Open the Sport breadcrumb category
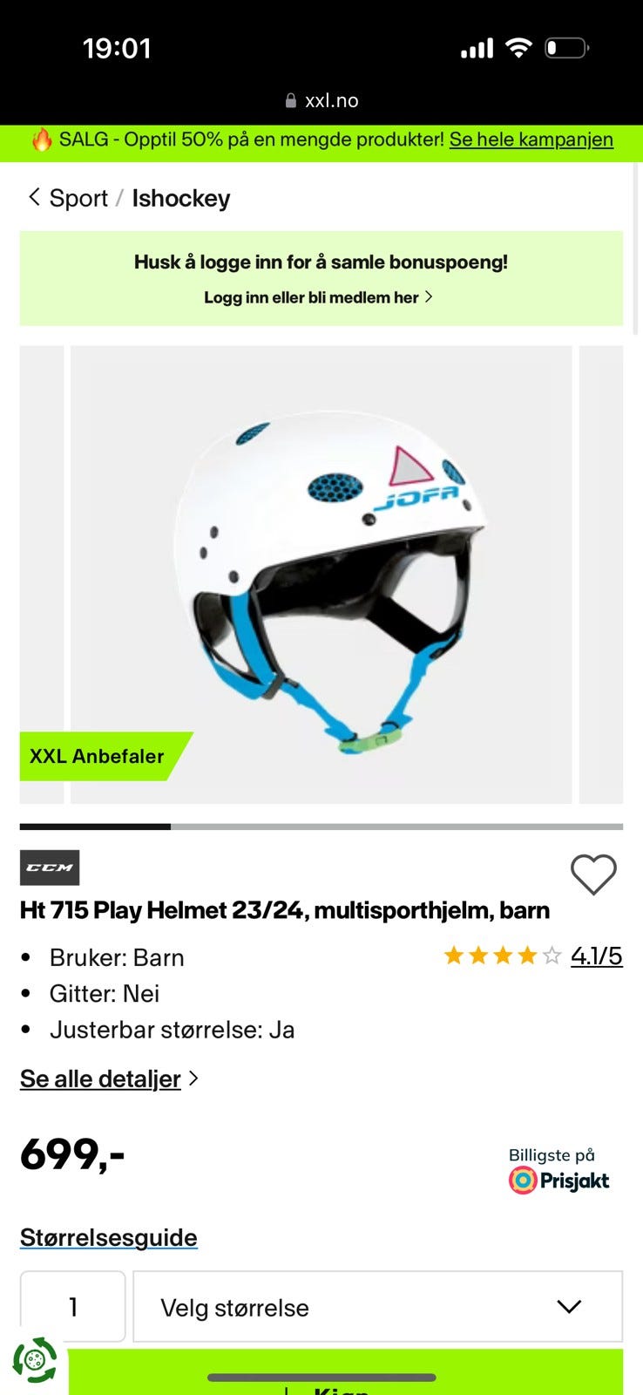 [x=78, y=198]
